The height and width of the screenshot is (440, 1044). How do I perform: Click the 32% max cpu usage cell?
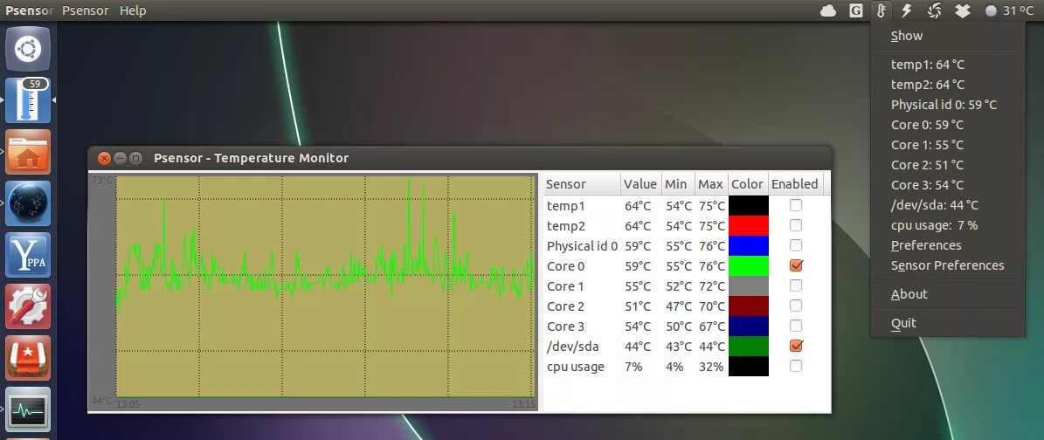[x=711, y=366]
